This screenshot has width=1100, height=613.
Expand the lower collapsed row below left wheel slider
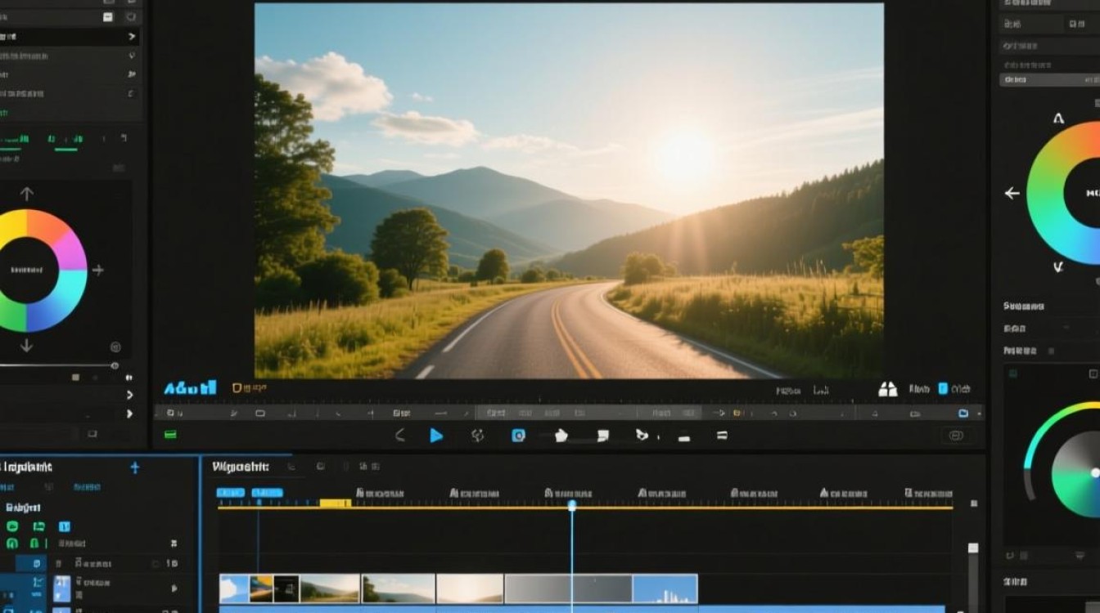click(x=129, y=414)
